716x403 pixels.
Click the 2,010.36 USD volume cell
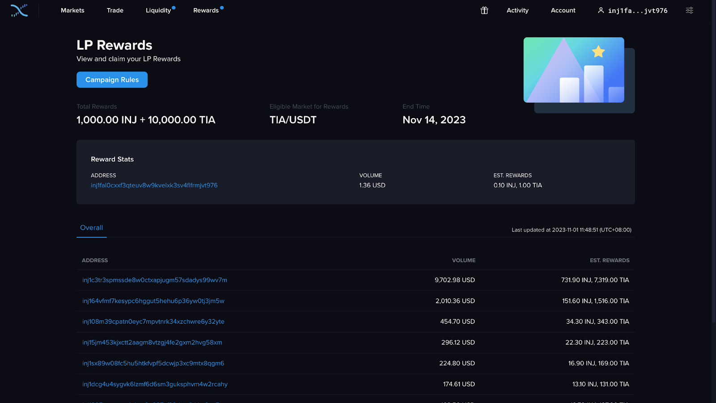[455, 301]
